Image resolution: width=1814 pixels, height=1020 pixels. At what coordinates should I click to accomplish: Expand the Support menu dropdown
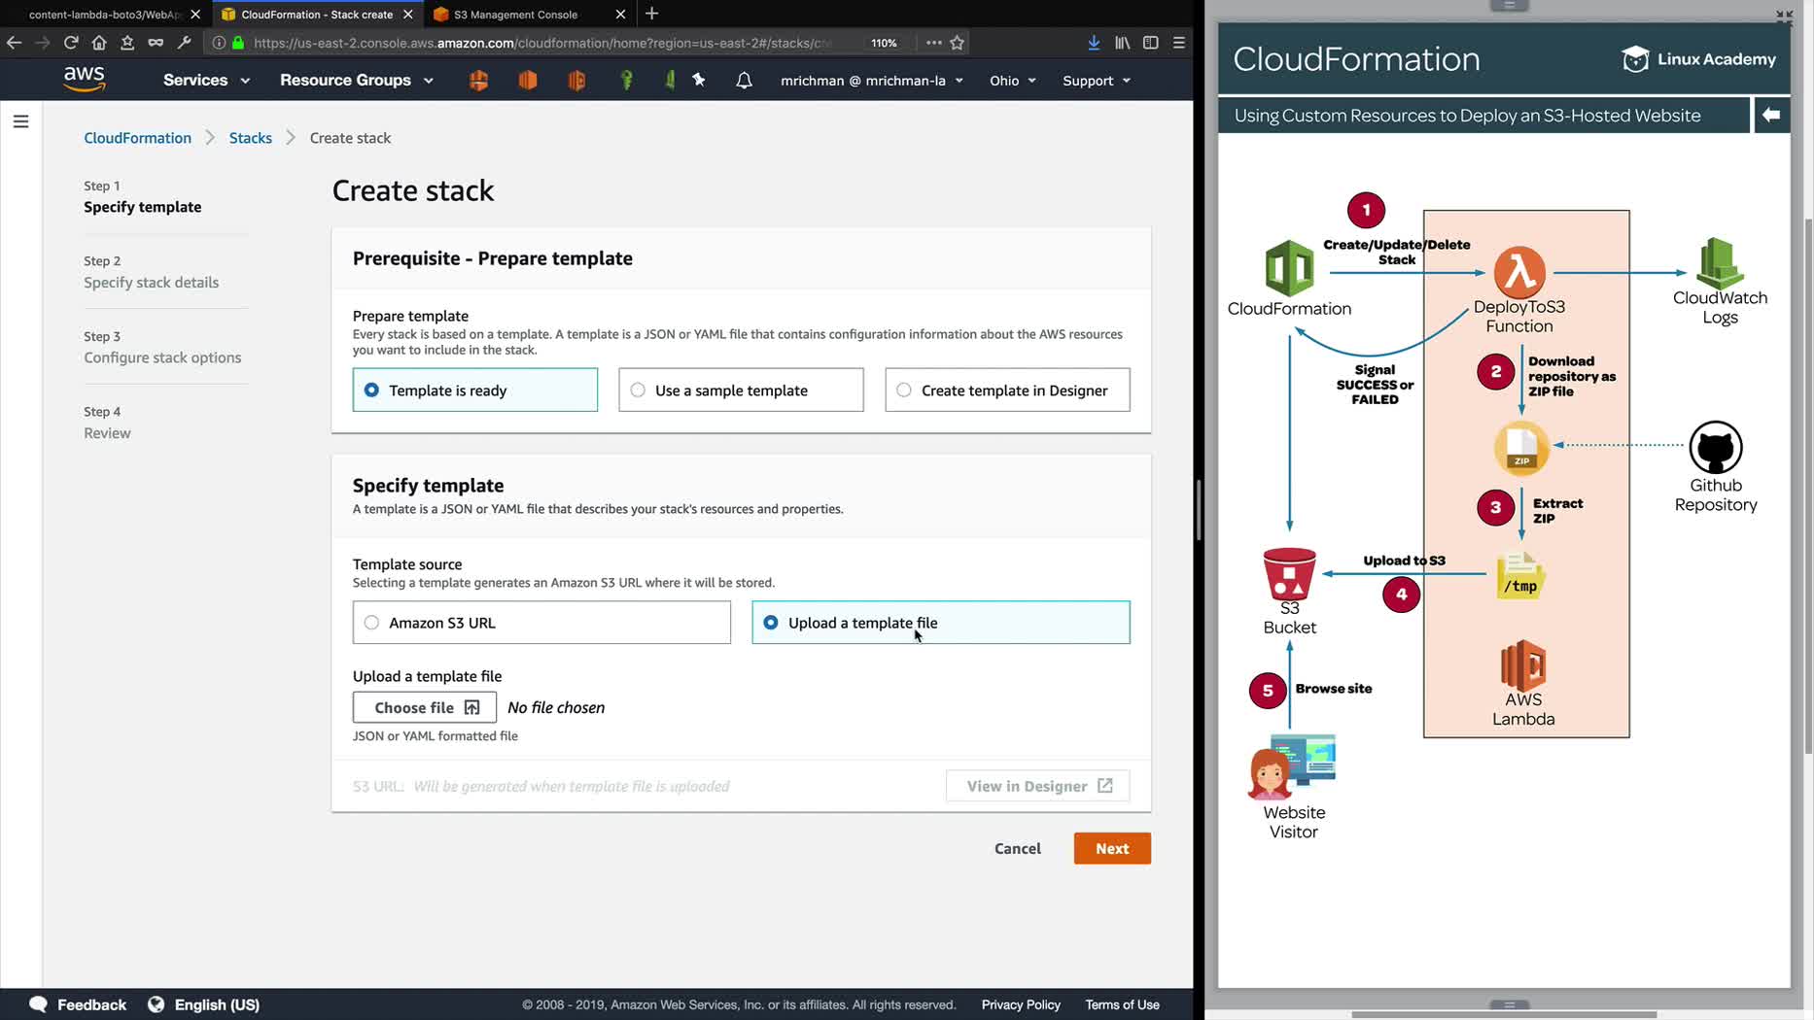(1096, 81)
